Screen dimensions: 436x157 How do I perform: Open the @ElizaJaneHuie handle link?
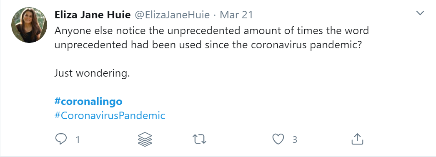[x=172, y=15]
